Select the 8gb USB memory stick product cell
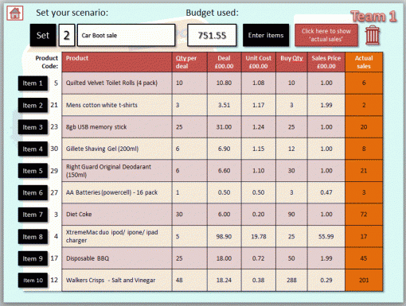 pos(117,127)
